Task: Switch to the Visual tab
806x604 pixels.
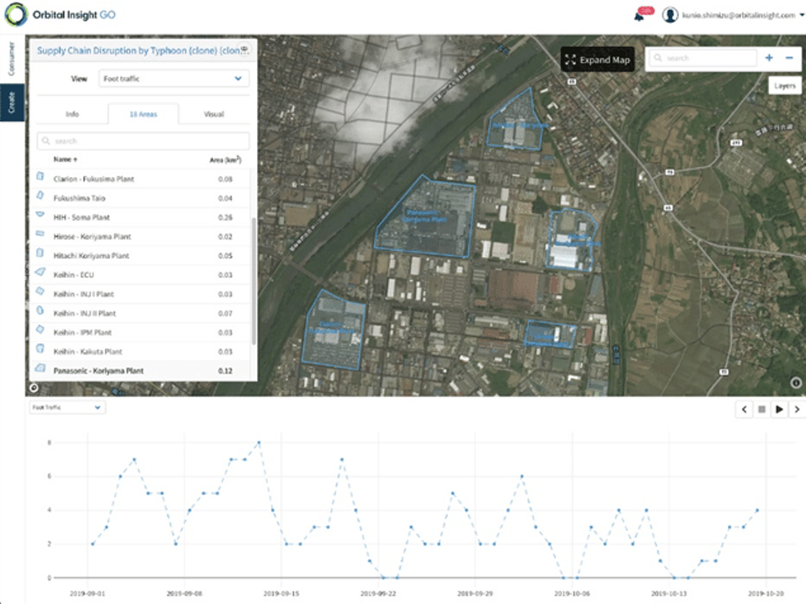Action: coord(214,114)
